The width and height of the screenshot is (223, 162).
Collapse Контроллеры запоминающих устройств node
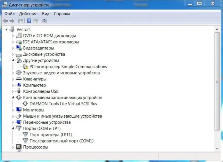tap(13, 97)
